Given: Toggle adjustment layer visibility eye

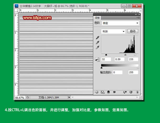Looking at the screenshot, I should coord(114,92).
